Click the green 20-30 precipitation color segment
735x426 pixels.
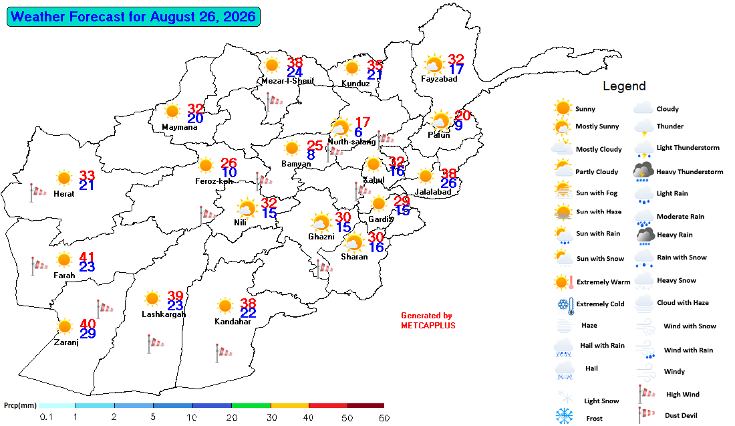point(251,405)
